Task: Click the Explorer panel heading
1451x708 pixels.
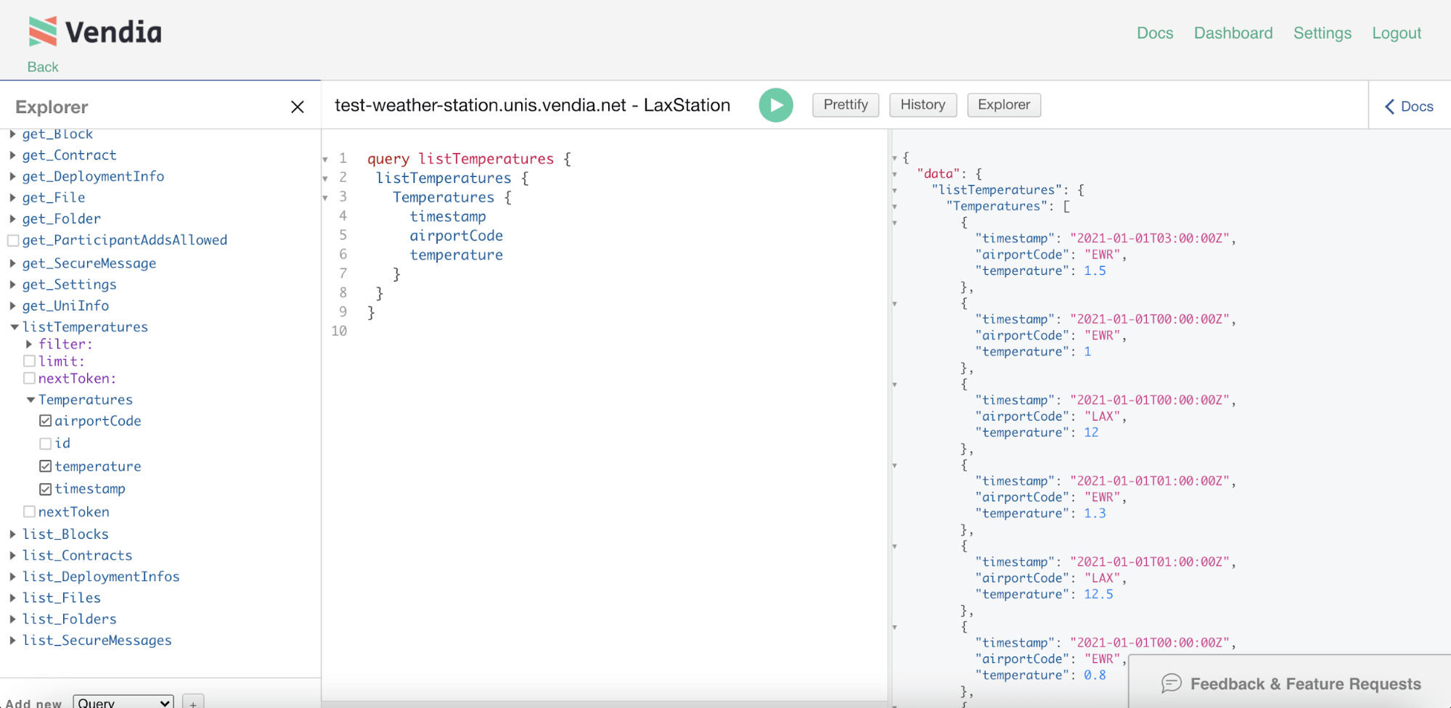Action: click(52, 107)
